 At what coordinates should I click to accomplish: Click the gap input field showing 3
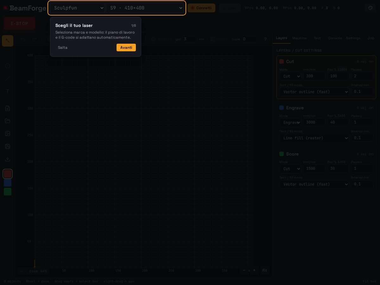click(190, 39)
